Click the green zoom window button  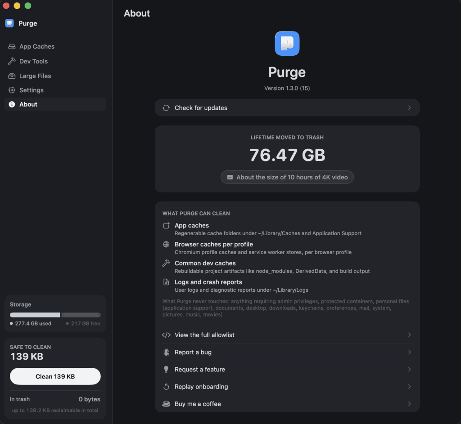pos(28,5)
